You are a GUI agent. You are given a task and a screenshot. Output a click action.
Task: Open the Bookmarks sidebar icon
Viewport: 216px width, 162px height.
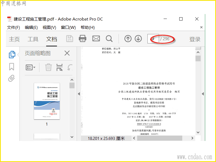pos(12,67)
